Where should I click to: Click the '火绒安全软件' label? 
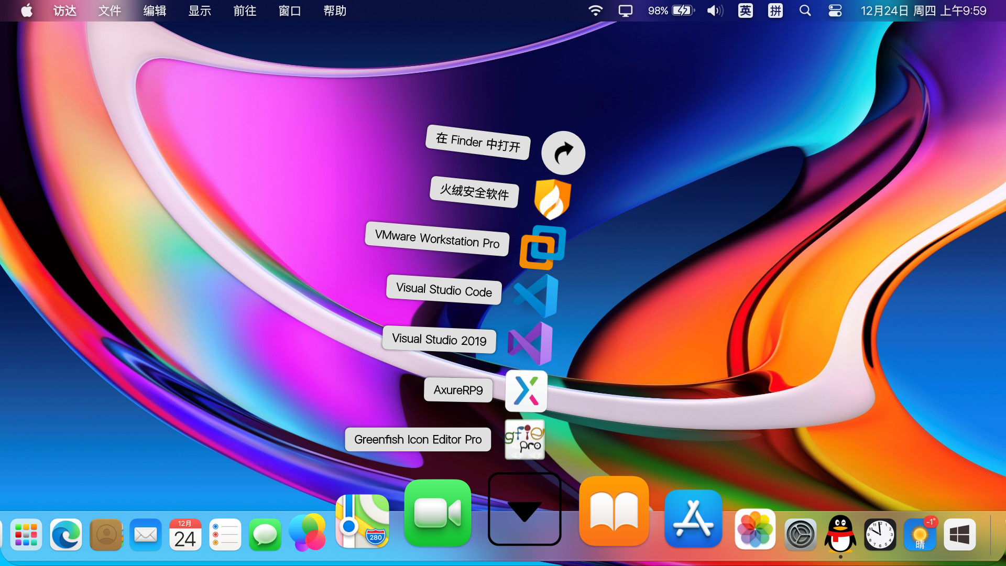tap(474, 192)
